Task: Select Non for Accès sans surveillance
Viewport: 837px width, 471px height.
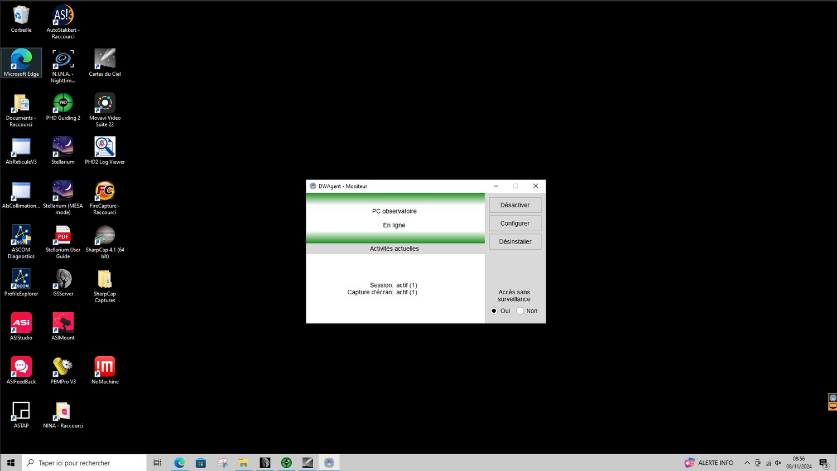Action: tap(520, 310)
